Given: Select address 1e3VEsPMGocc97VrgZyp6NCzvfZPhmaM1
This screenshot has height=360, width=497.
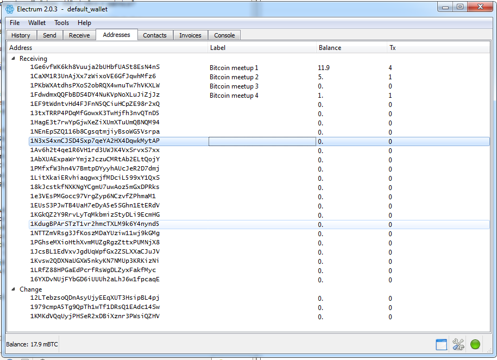Looking at the screenshot, I should click(93, 196).
